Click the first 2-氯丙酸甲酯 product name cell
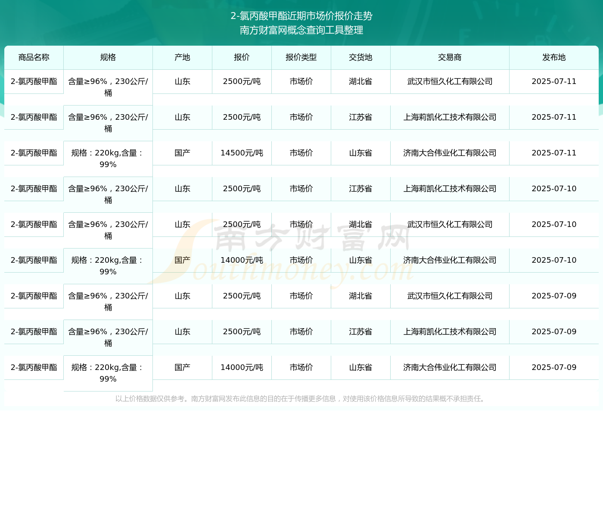This screenshot has height=519, width=603. [34, 81]
